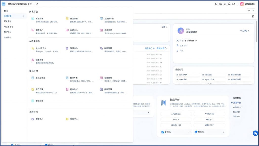Click the home icon beside platform title

coord(37,4)
